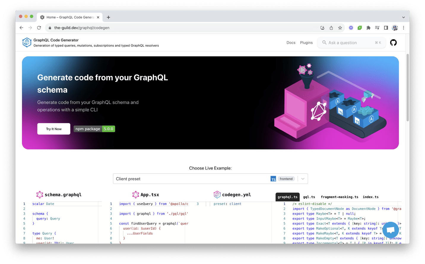
Task: Click the TS TypeScript badge icon
Action: [x=273, y=179]
